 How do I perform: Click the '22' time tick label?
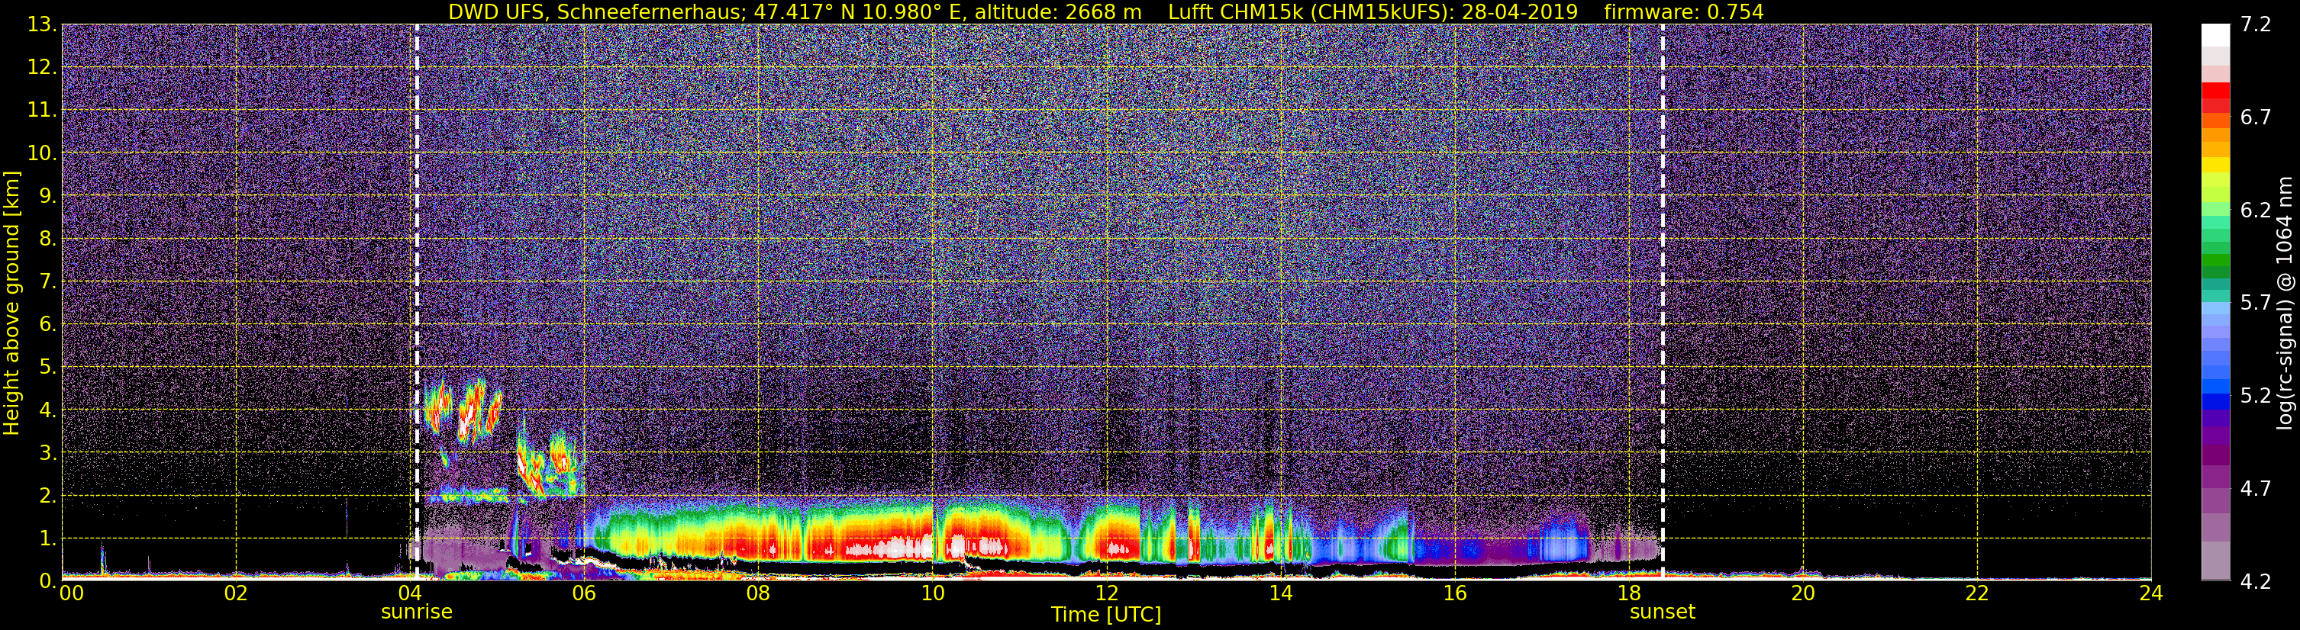1977,594
